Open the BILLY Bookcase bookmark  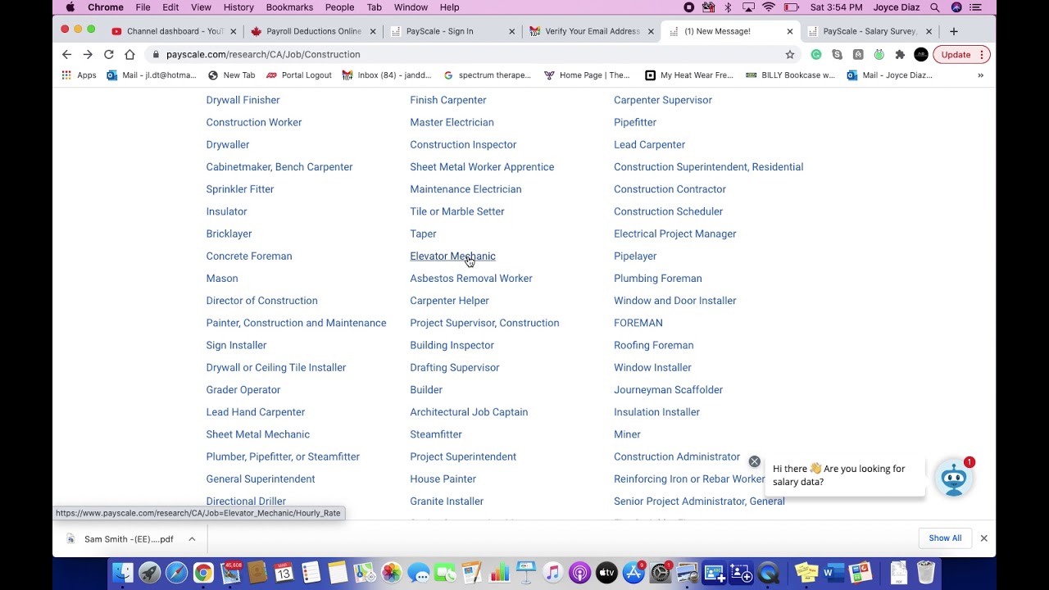(790, 75)
